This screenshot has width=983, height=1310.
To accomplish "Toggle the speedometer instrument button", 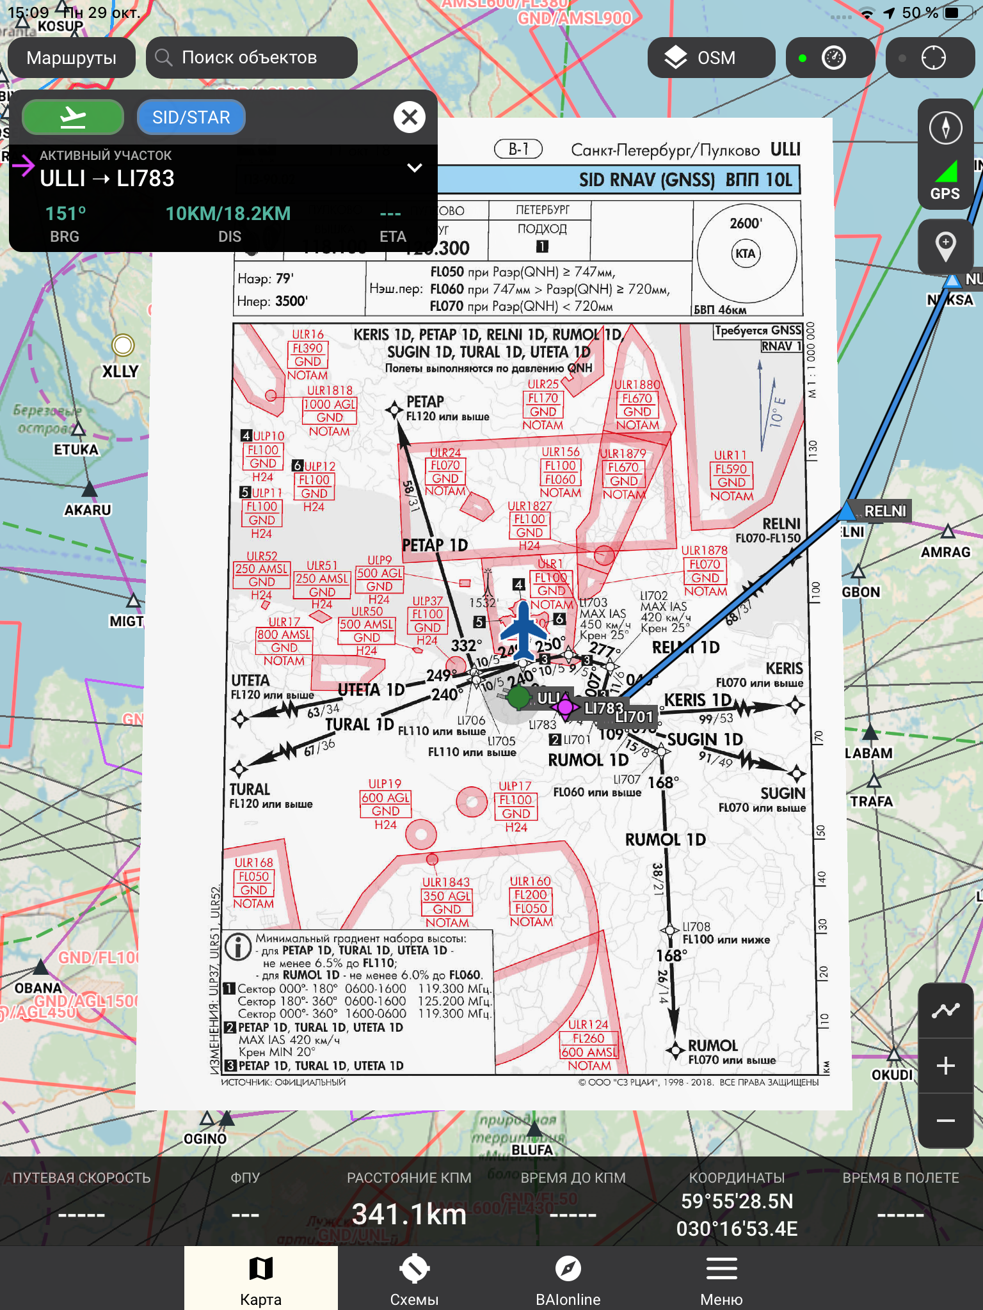I will click(830, 58).
